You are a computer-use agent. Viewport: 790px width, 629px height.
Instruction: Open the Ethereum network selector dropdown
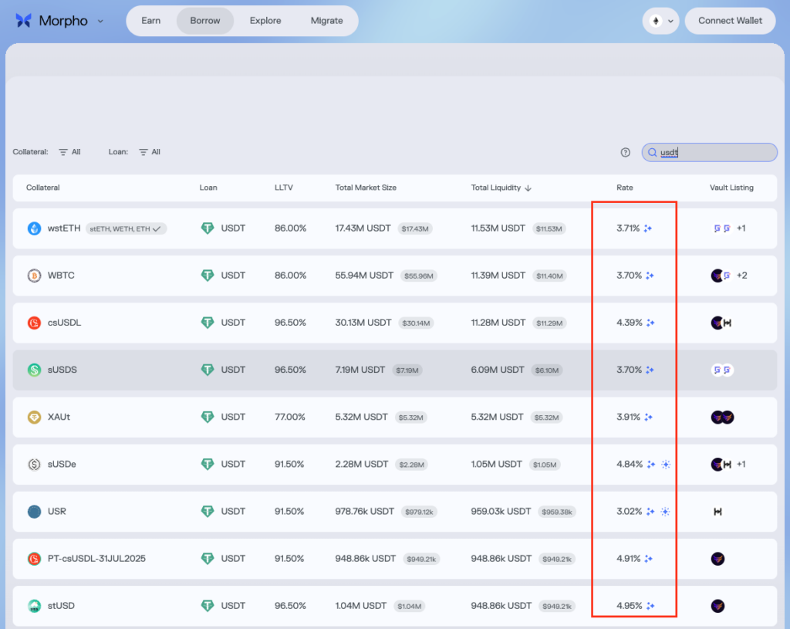pos(660,21)
